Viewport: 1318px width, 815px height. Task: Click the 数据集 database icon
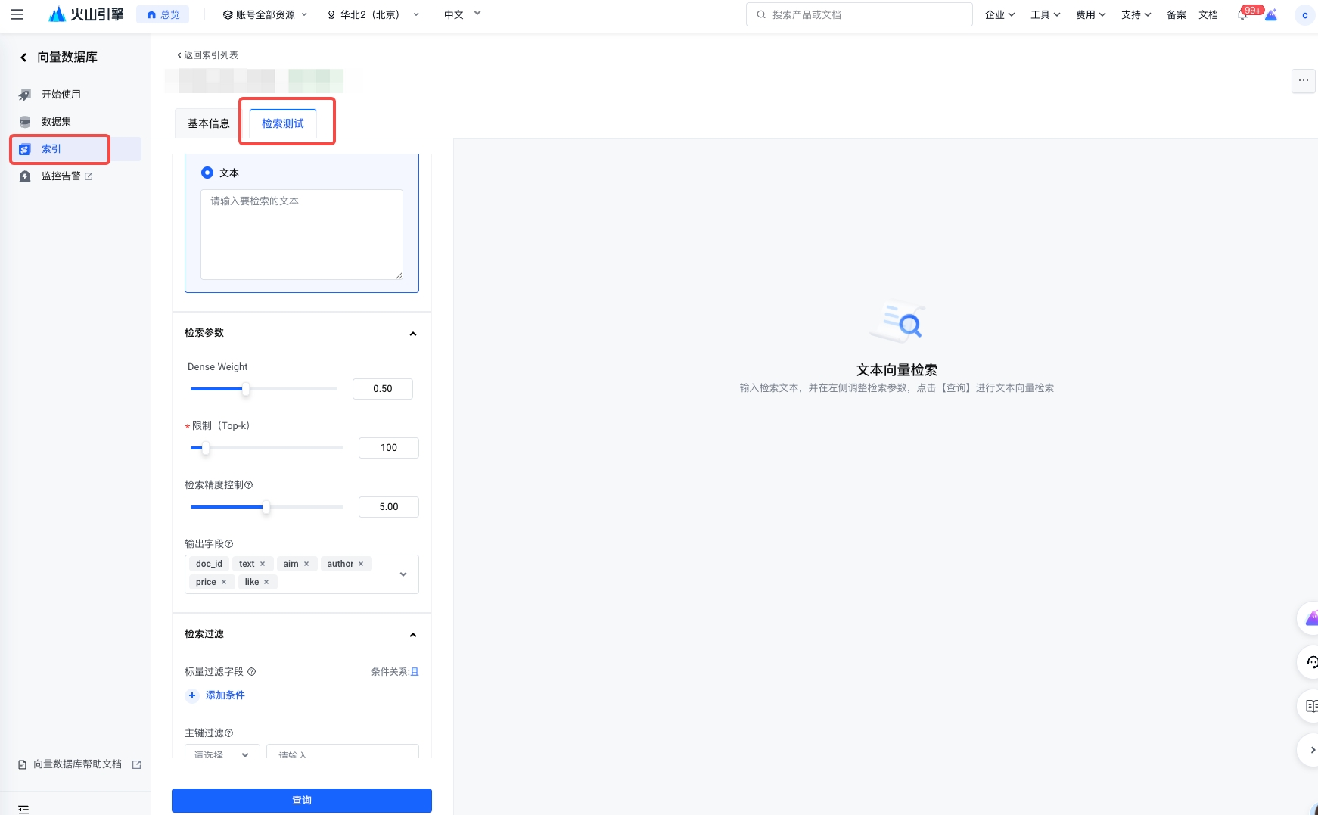tap(25, 122)
